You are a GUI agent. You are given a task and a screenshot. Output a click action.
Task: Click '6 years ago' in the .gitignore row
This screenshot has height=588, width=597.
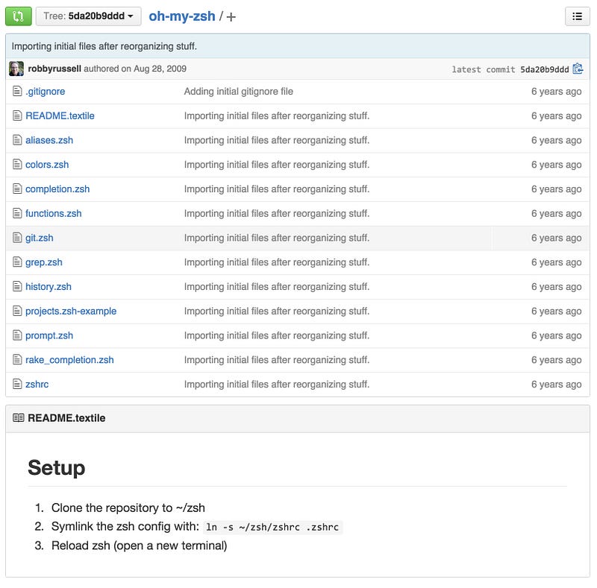tap(556, 92)
